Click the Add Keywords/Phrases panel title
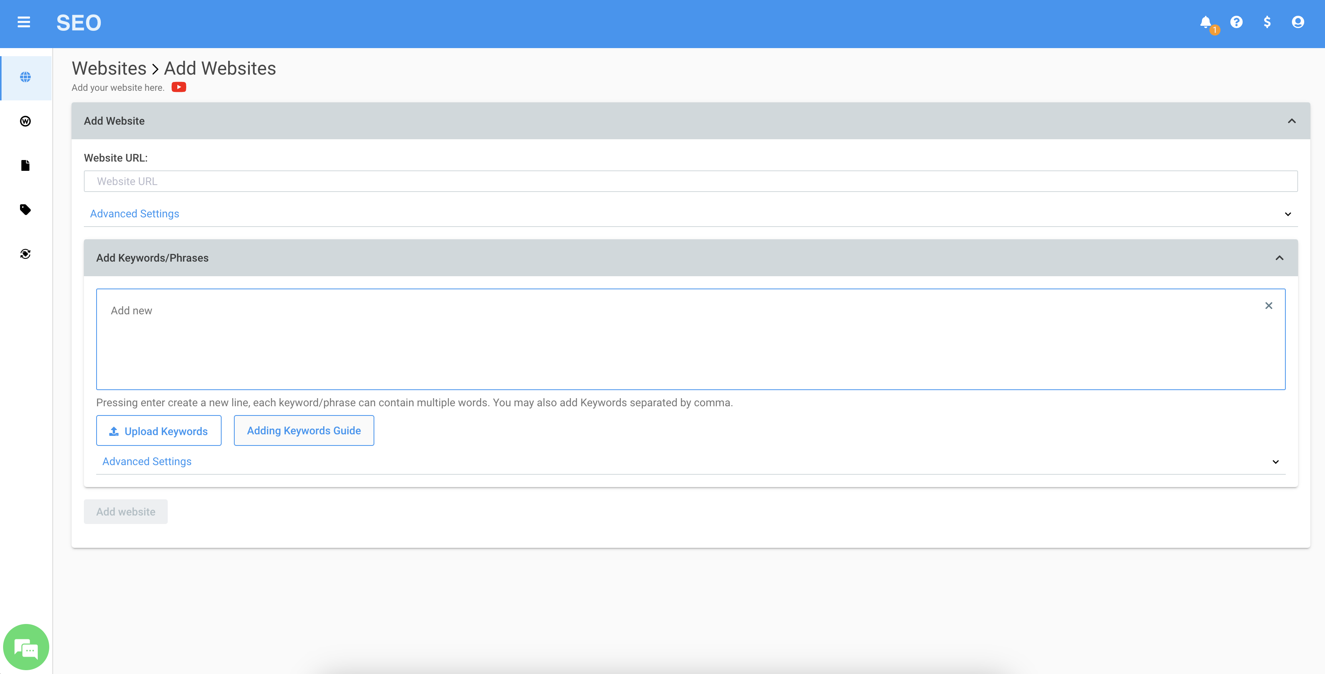1325x674 pixels. point(152,258)
